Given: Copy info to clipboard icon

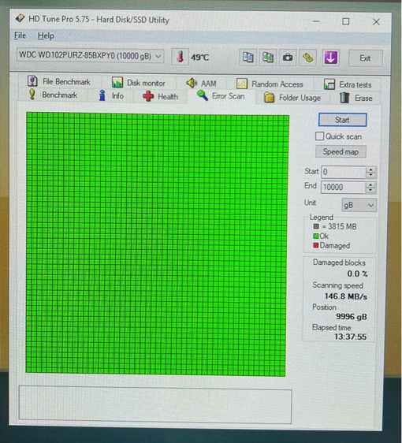Looking at the screenshot, I should tap(248, 58).
